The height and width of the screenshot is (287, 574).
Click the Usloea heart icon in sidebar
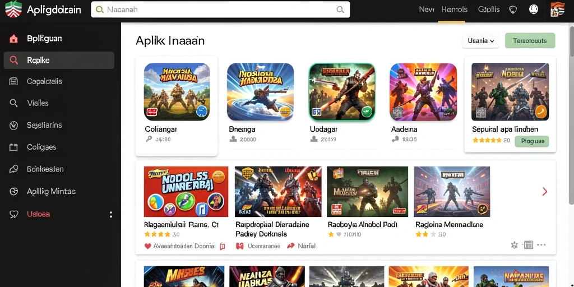[13, 215]
